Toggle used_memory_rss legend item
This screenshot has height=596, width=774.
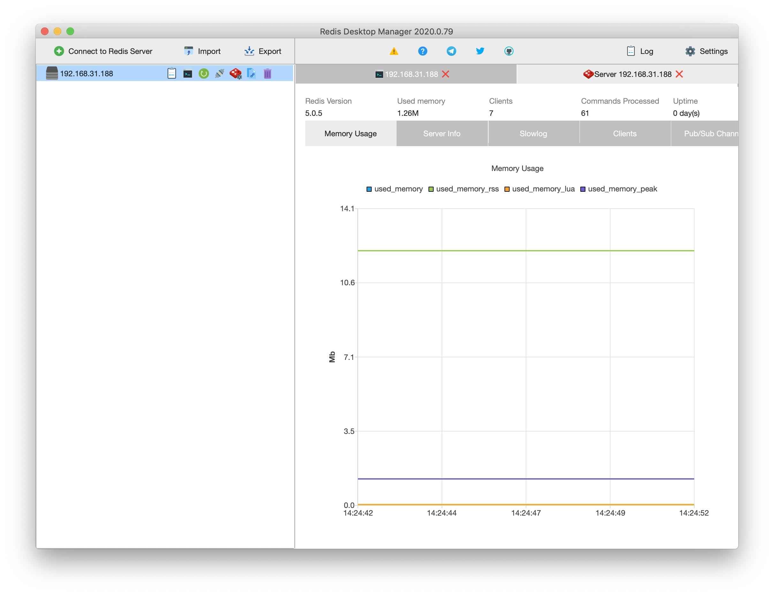466,189
